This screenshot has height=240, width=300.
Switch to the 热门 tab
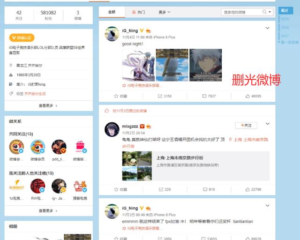[x=139, y=12]
